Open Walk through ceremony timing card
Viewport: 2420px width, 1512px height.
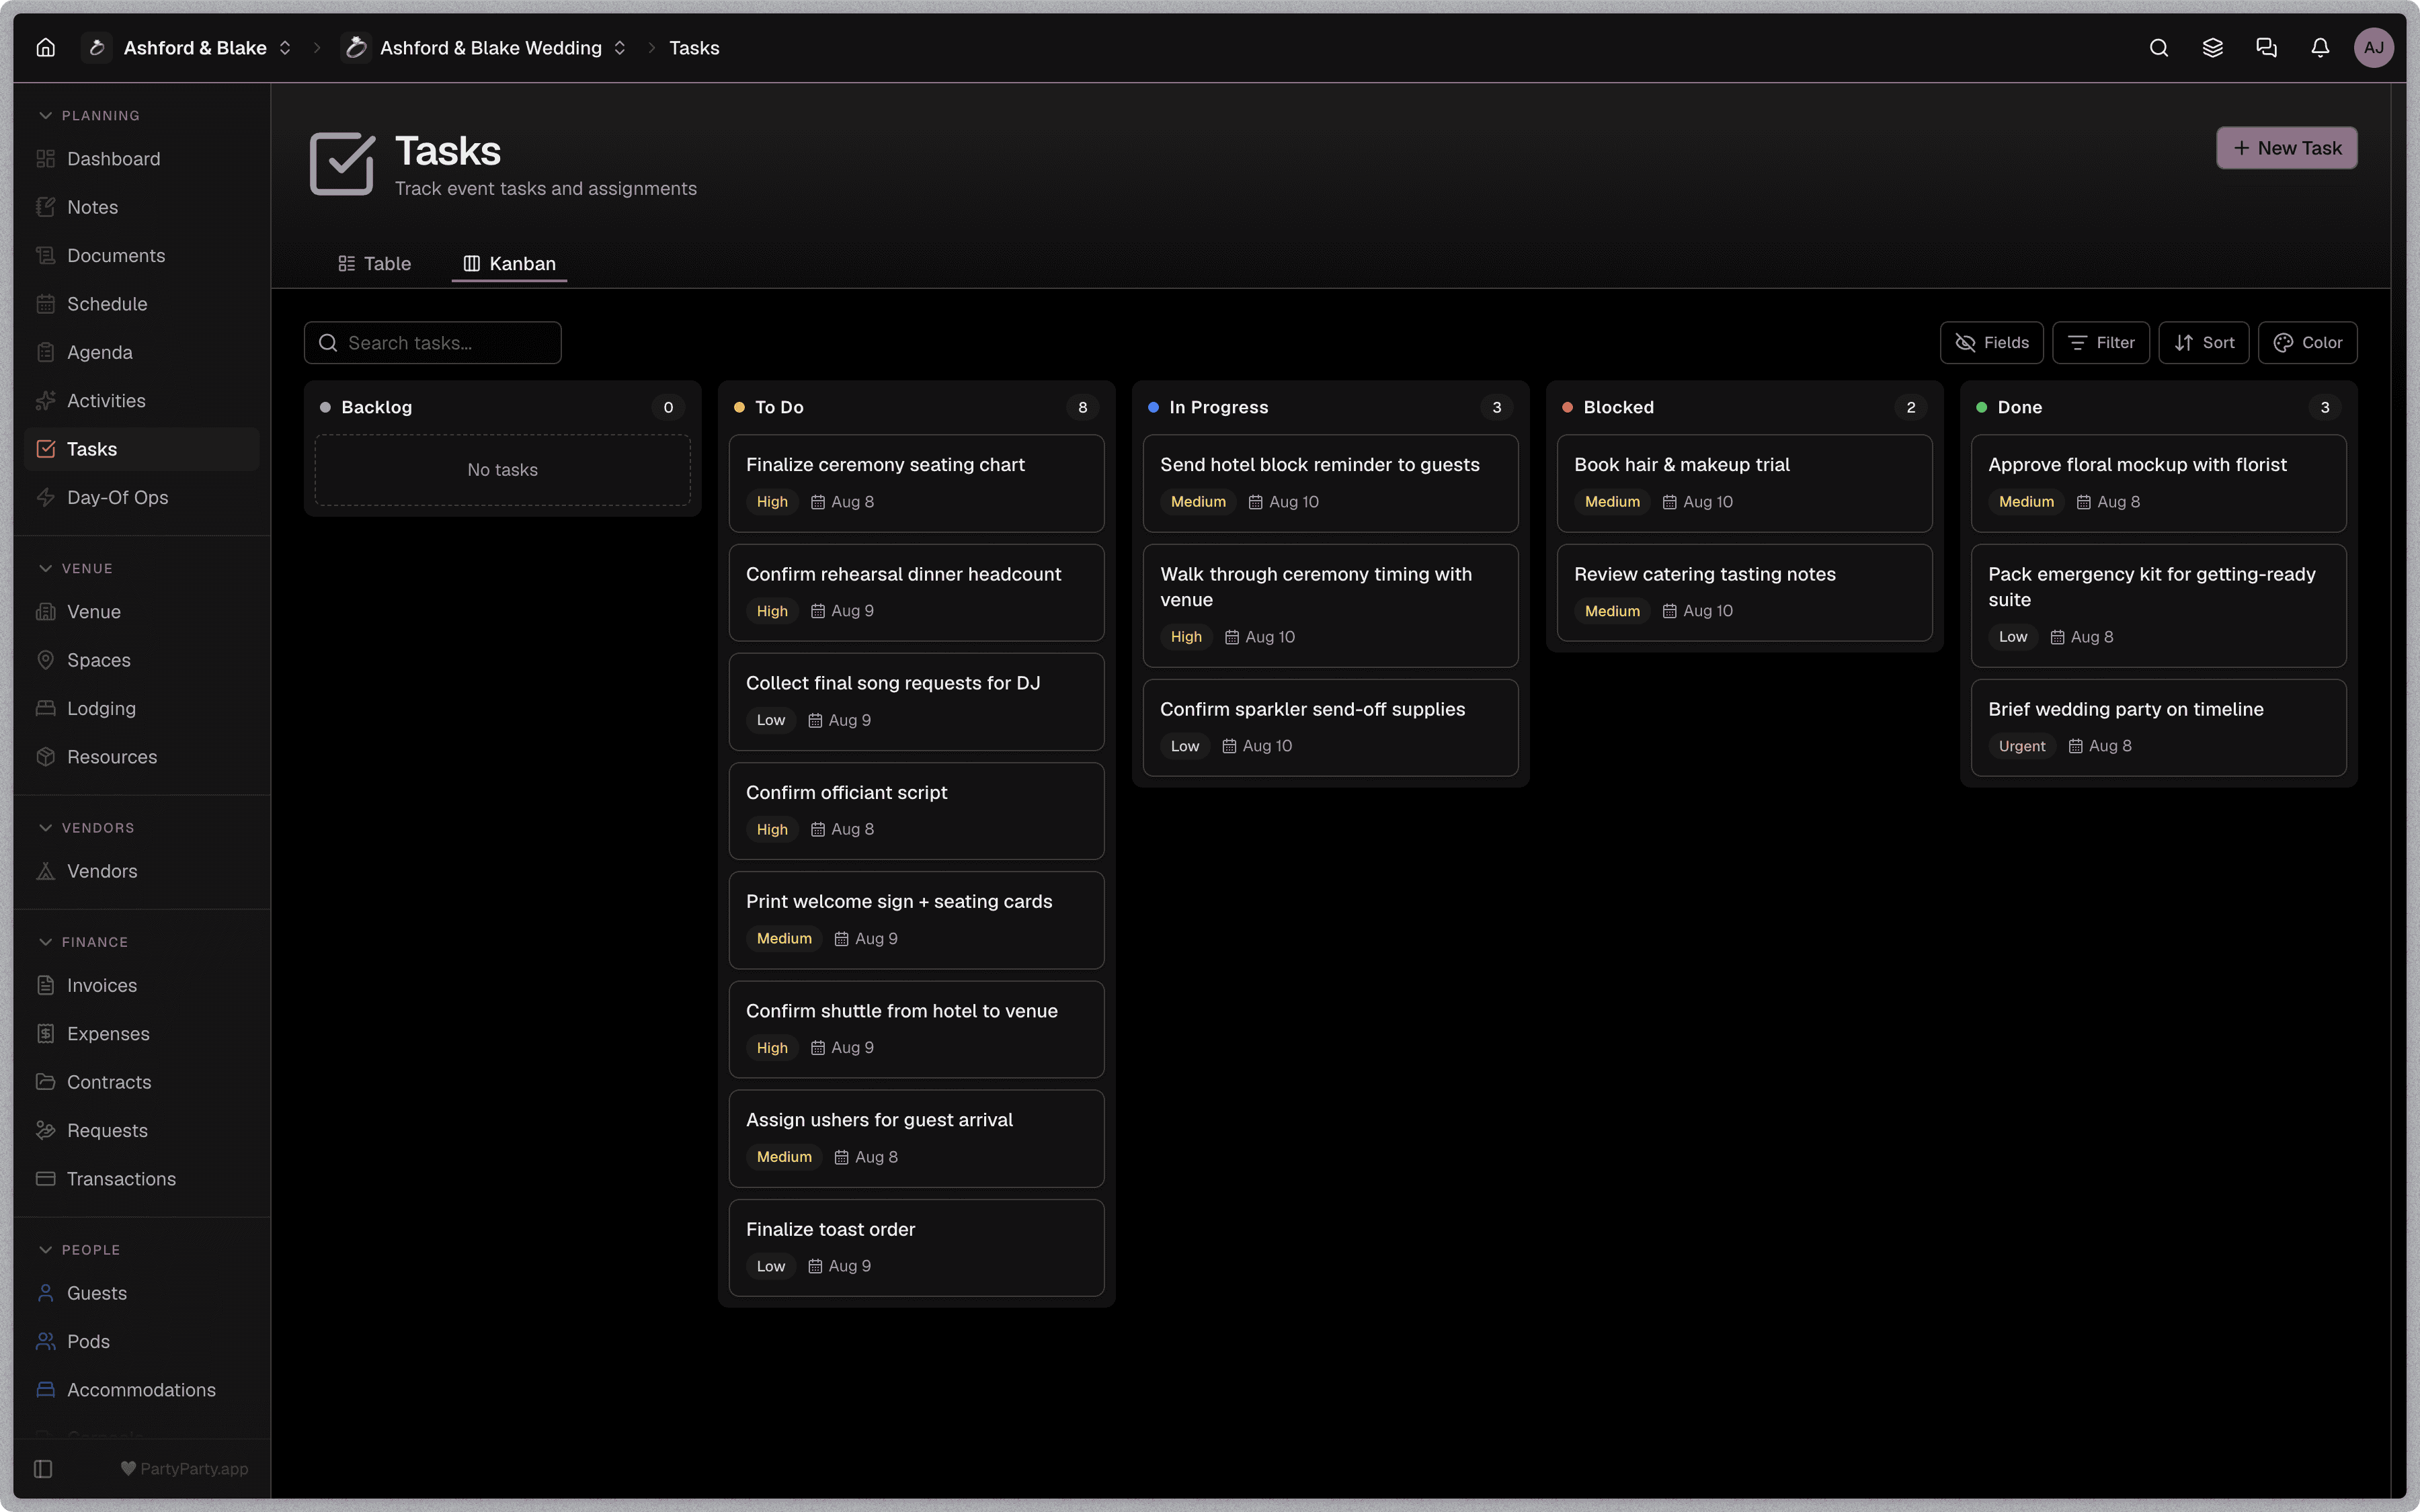[1330, 605]
